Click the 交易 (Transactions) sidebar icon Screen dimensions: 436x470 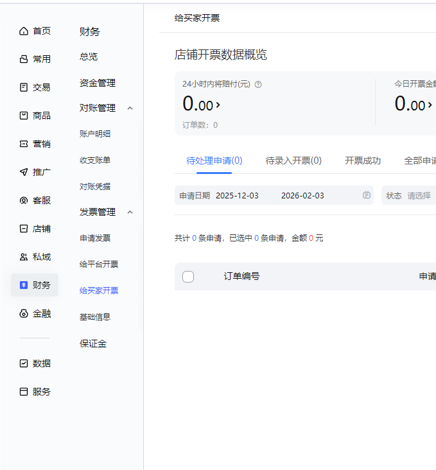click(24, 87)
